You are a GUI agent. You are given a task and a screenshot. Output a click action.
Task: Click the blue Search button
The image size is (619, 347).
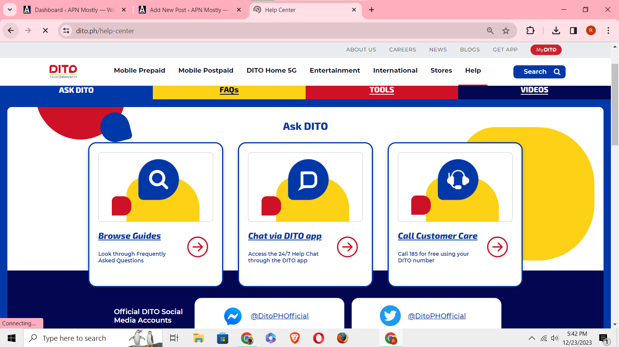[539, 72]
